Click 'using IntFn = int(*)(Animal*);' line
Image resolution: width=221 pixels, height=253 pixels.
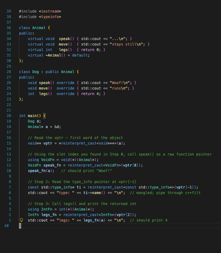61,209
